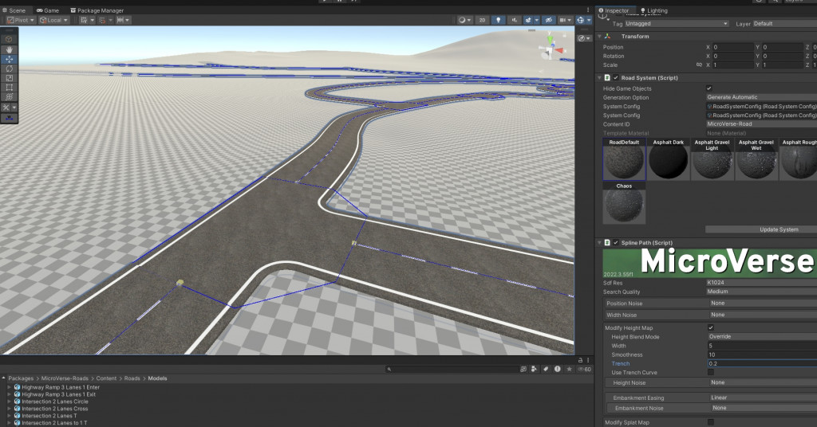Switch to the Game tab
Image resolution: width=817 pixels, height=427 pixels.
point(48,10)
